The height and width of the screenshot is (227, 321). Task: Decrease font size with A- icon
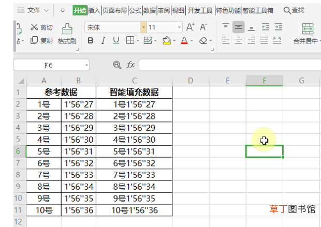203,27
